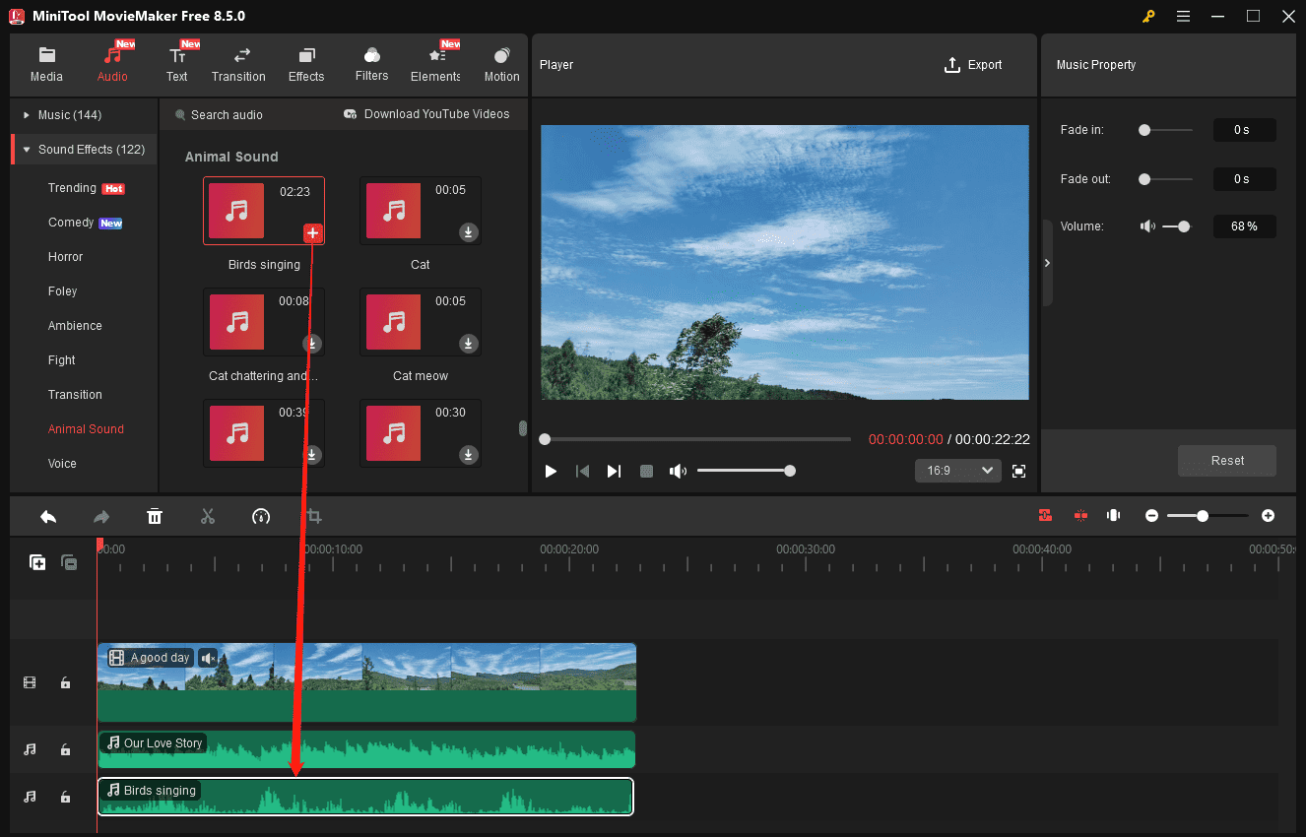Viewport: 1306px width, 837px height.
Task: Mute the 'A good day' video clip
Action: (208, 657)
